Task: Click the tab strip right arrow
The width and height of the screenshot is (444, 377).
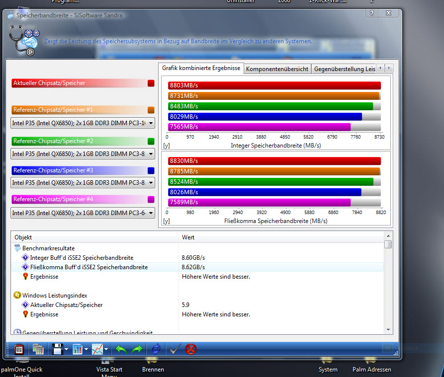Action: tap(389, 68)
